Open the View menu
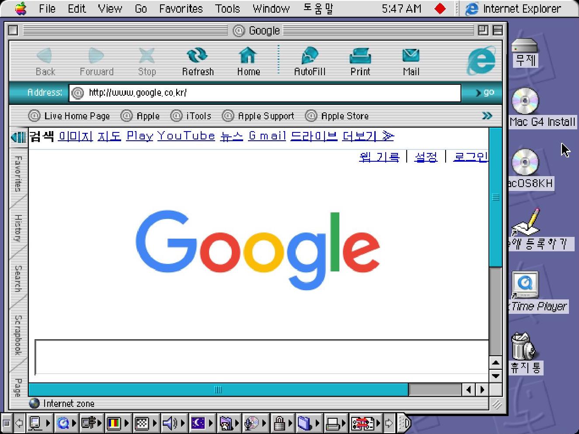579x434 pixels. point(110,9)
